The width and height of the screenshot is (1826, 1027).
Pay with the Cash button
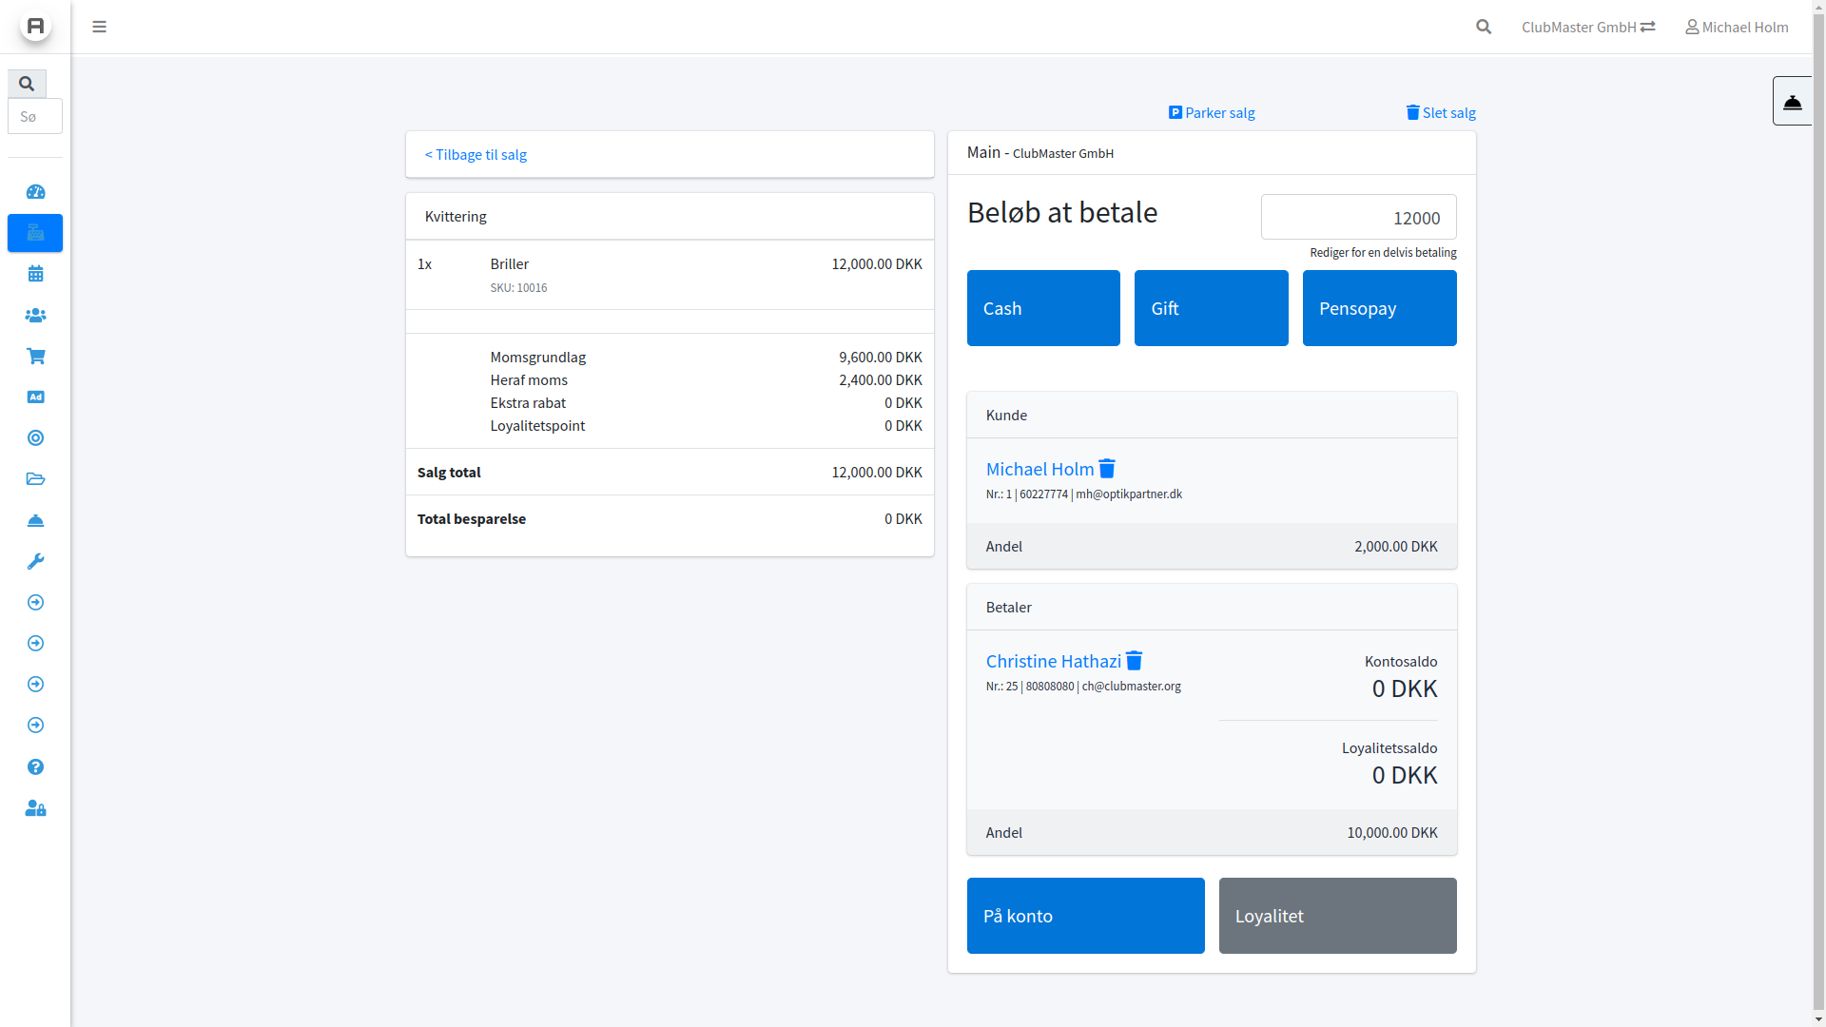[x=1043, y=308]
